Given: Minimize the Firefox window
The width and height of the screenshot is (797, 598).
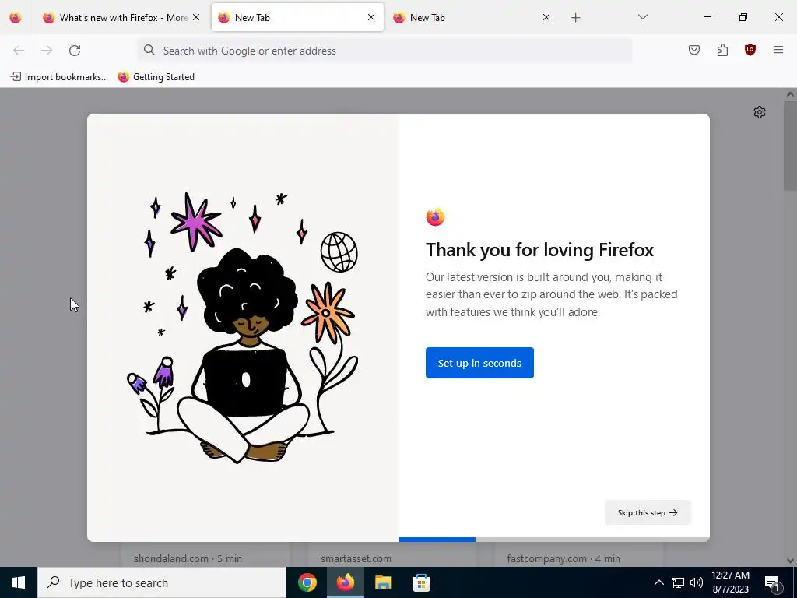Looking at the screenshot, I should pos(707,17).
